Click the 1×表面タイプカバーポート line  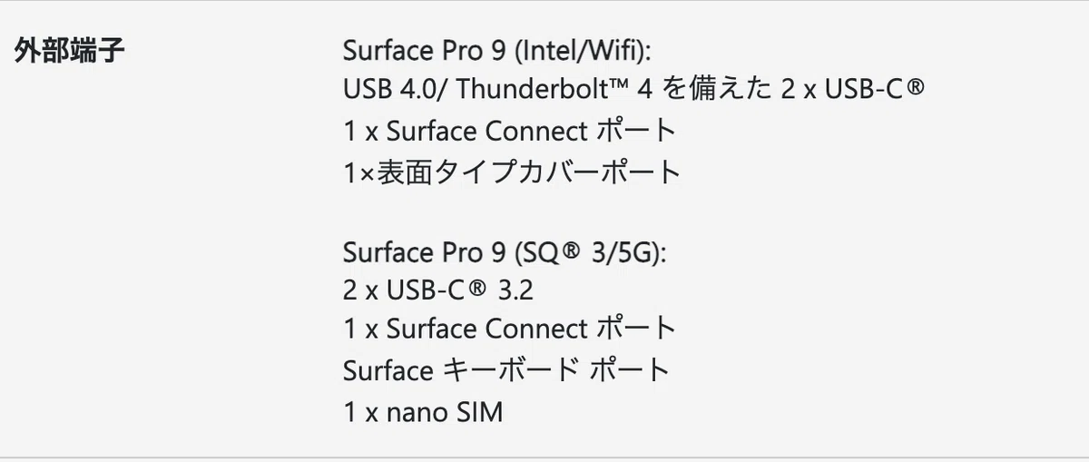click(x=513, y=172)
